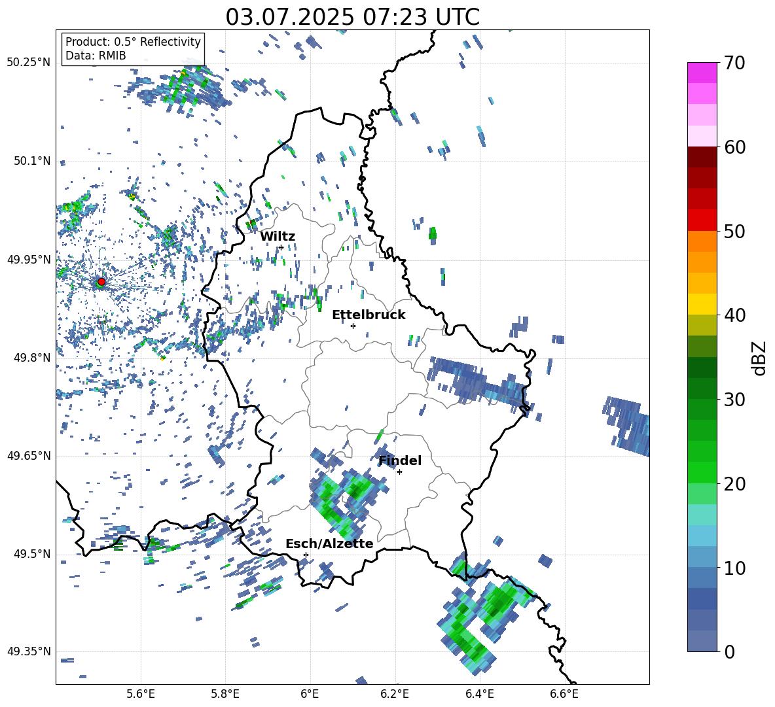Click the 70 value on colorbar
Screen dimensions: 775x707
coord(734,63)
